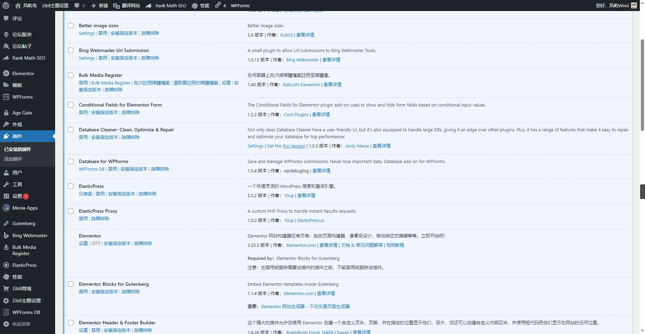645x334 pixels.
Task: Open the 新建 dropdown in admin bar
Action: tap(100, 6)
